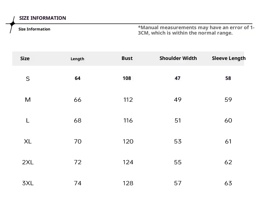Click the 108 bust value for S
The image size is (257, 199).
pos(127,78)
